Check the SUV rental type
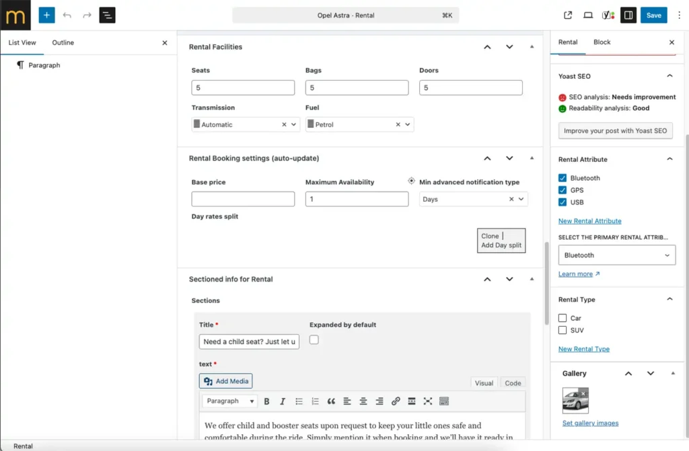 click(x=563, y=330)
